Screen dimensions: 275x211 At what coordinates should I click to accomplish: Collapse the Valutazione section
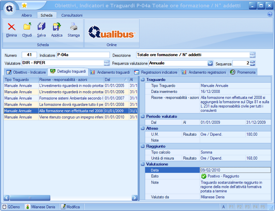[143, 164]
